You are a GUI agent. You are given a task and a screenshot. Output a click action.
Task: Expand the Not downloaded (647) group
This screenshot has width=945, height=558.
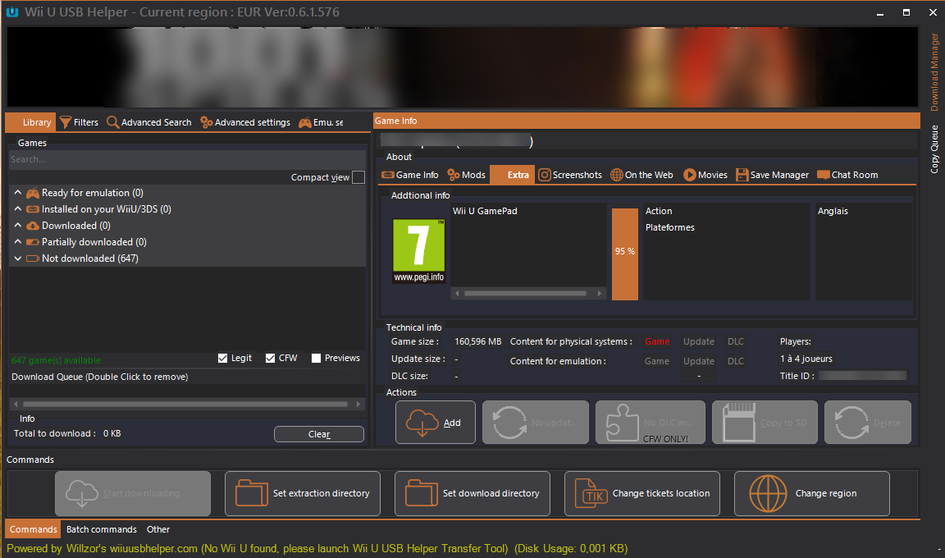pyautogui.click(x=18, y=258)
